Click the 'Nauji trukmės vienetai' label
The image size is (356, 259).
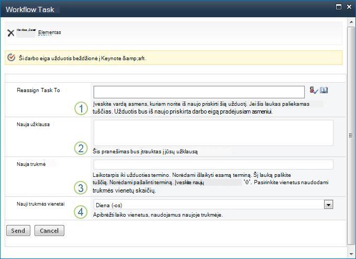pos(41,204)
